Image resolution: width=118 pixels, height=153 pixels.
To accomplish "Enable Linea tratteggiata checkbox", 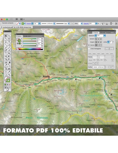I will [x=89, y=48].
